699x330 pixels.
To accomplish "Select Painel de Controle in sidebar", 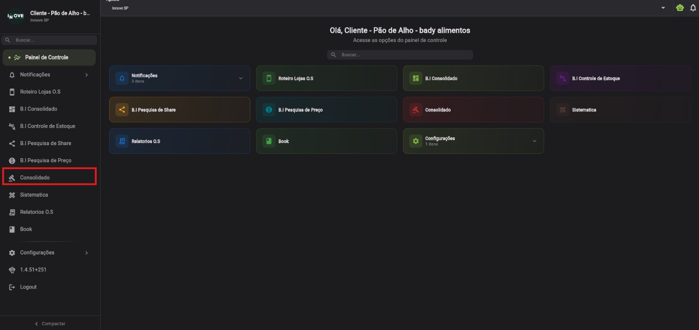I will 49,58.
